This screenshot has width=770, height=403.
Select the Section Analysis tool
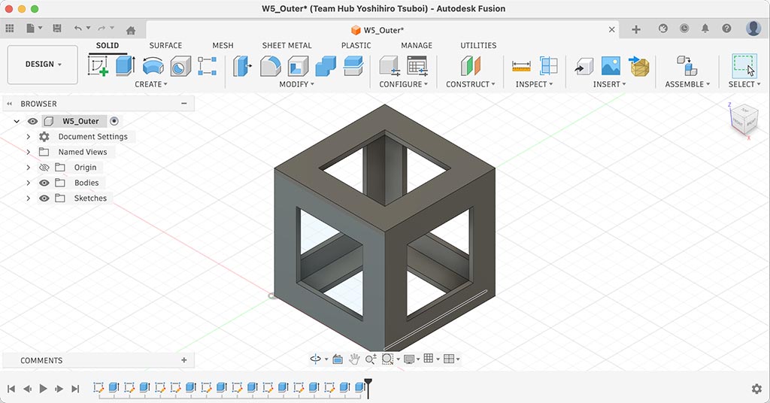click(548, 65)
